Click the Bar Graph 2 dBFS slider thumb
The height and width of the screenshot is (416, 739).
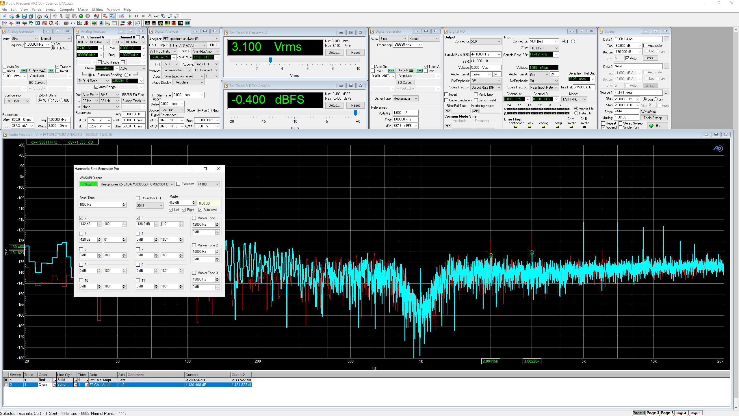click(355, 113)
